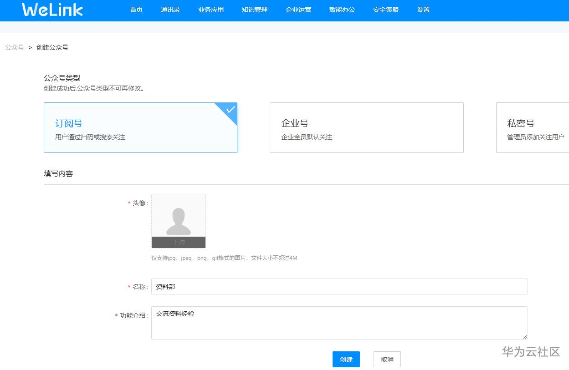
Task: Open 设置 in the top navigation
Action: coord(423,10)
